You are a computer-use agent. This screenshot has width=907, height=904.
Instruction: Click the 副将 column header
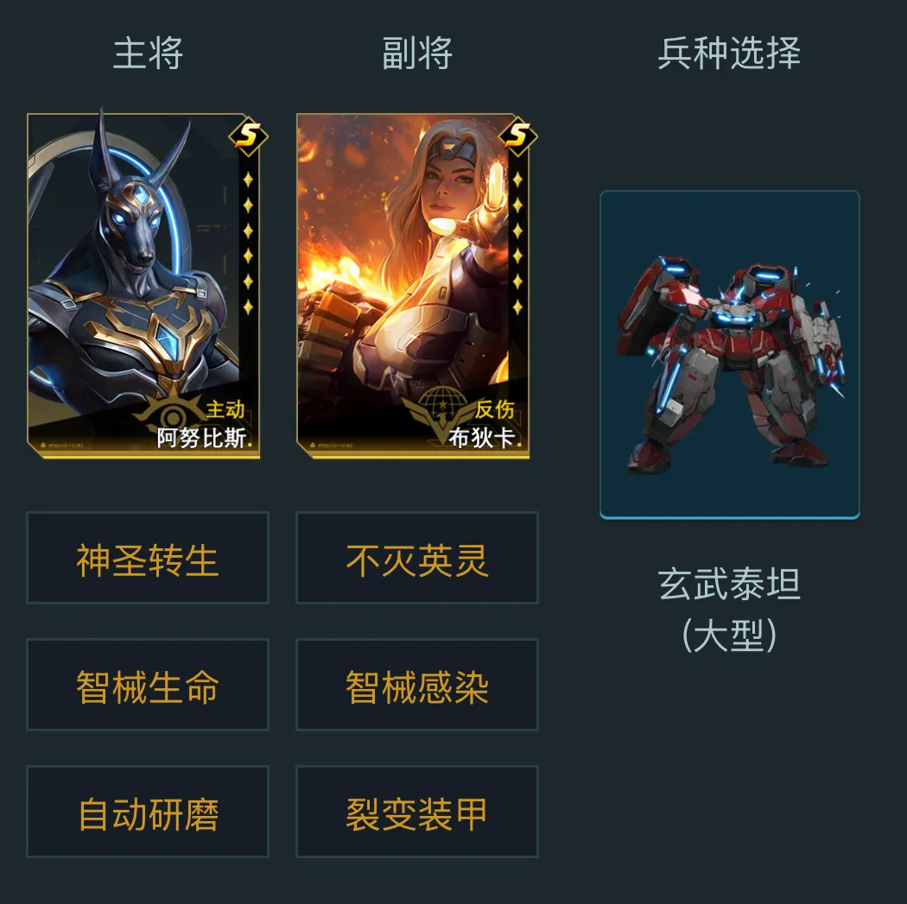[x=417, y=54]
